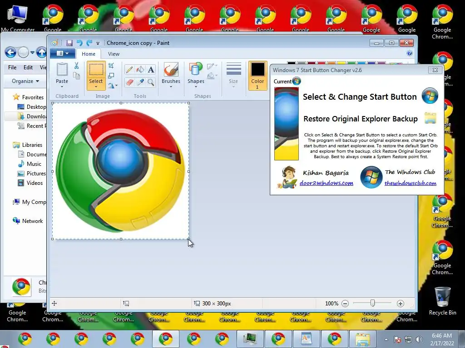
Task: Click the Crop icon in the Image group
Action: 111,66
